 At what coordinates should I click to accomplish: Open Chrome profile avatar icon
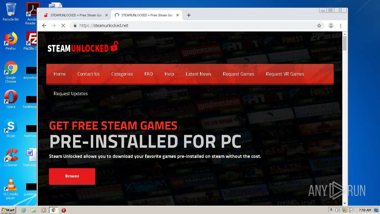pyautogui.click(x=331, y=26)
